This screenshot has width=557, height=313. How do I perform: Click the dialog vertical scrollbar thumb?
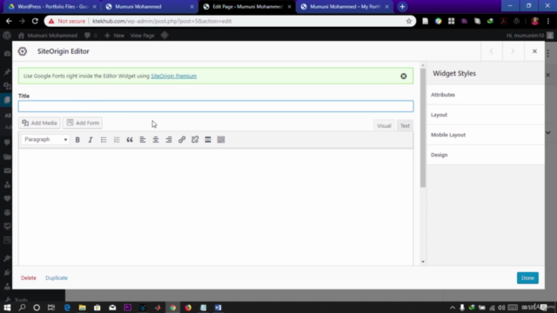pyautogui.click(x=423, y=128)
